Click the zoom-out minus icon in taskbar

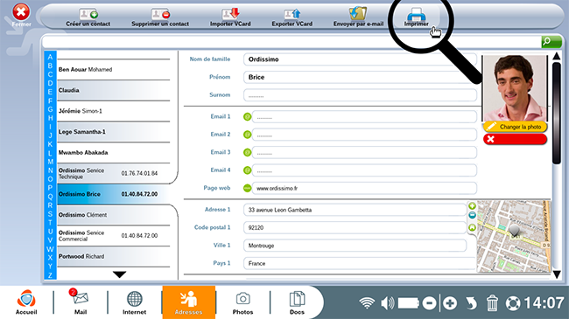point(429,303)
